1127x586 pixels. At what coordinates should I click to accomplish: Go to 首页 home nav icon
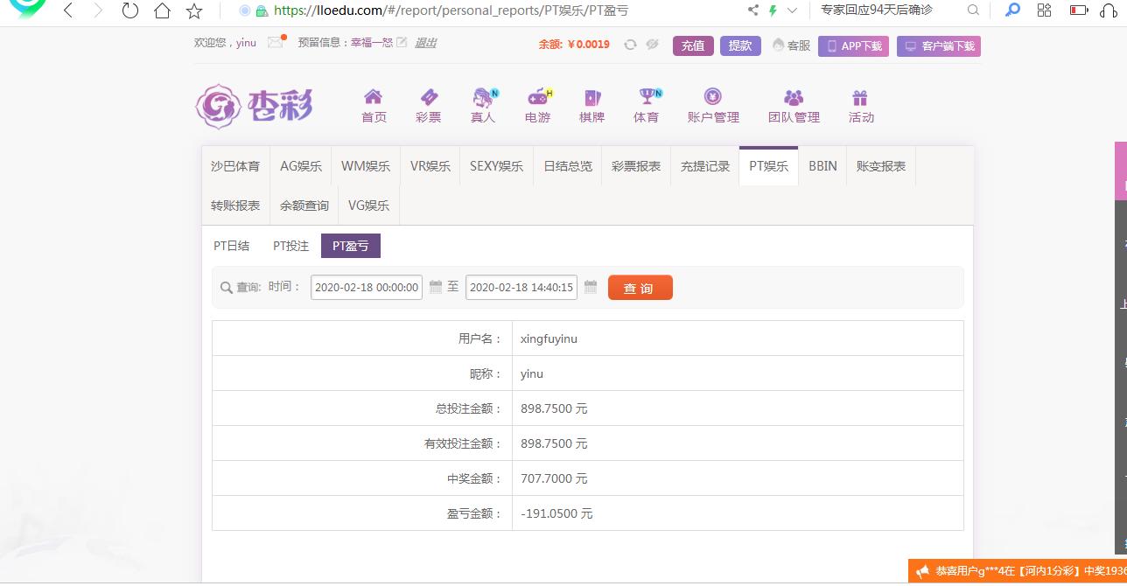click(374, 106)
